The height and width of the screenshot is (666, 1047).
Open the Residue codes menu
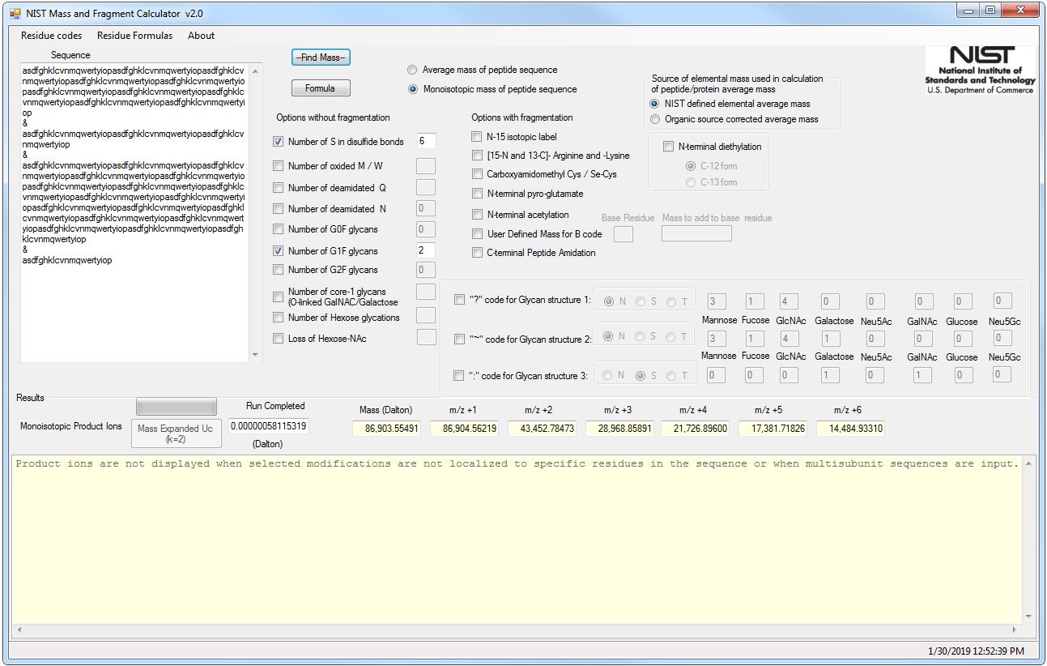(51, 36)
